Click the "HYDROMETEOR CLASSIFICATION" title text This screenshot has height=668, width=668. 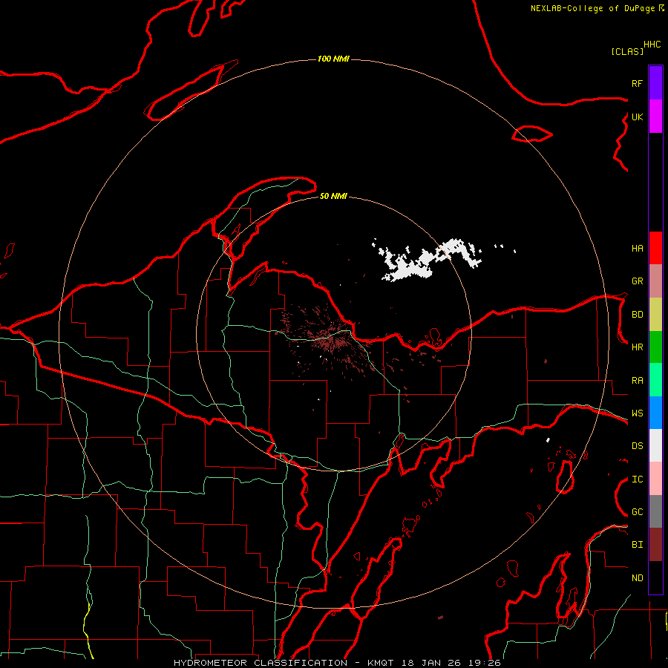click(x=261, y=663)
